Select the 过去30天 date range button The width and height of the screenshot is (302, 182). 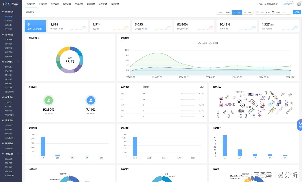click(248, 13)
